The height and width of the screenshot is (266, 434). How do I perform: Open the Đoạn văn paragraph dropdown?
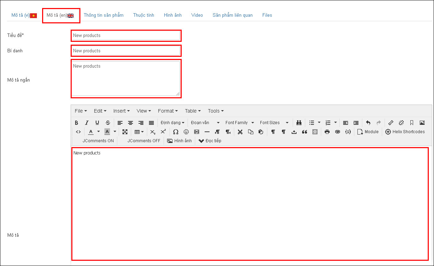point(205,123)
